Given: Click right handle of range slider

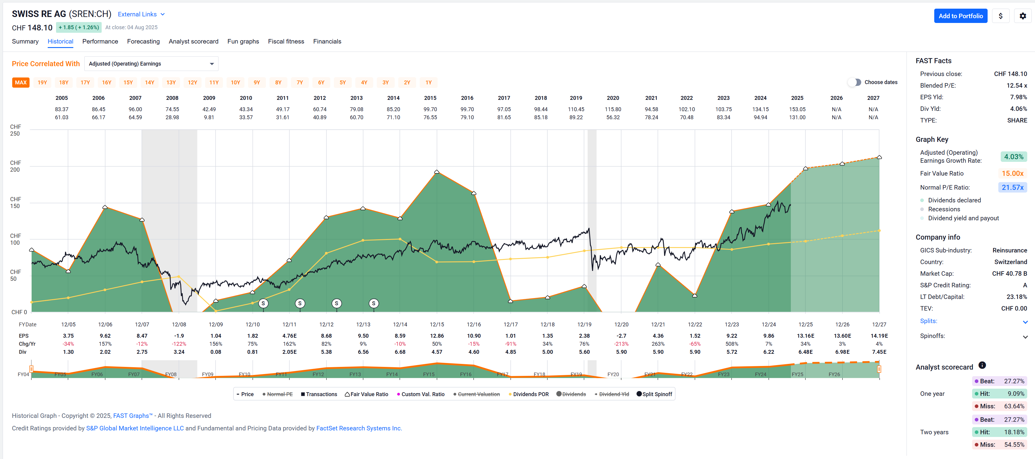Looking at the screenshot, I should 879,369.
